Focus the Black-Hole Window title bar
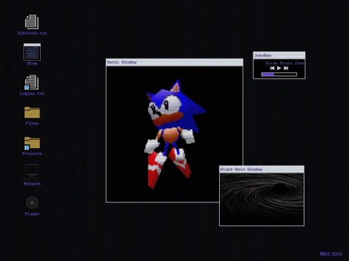The image size is (349, 261). 262,169
